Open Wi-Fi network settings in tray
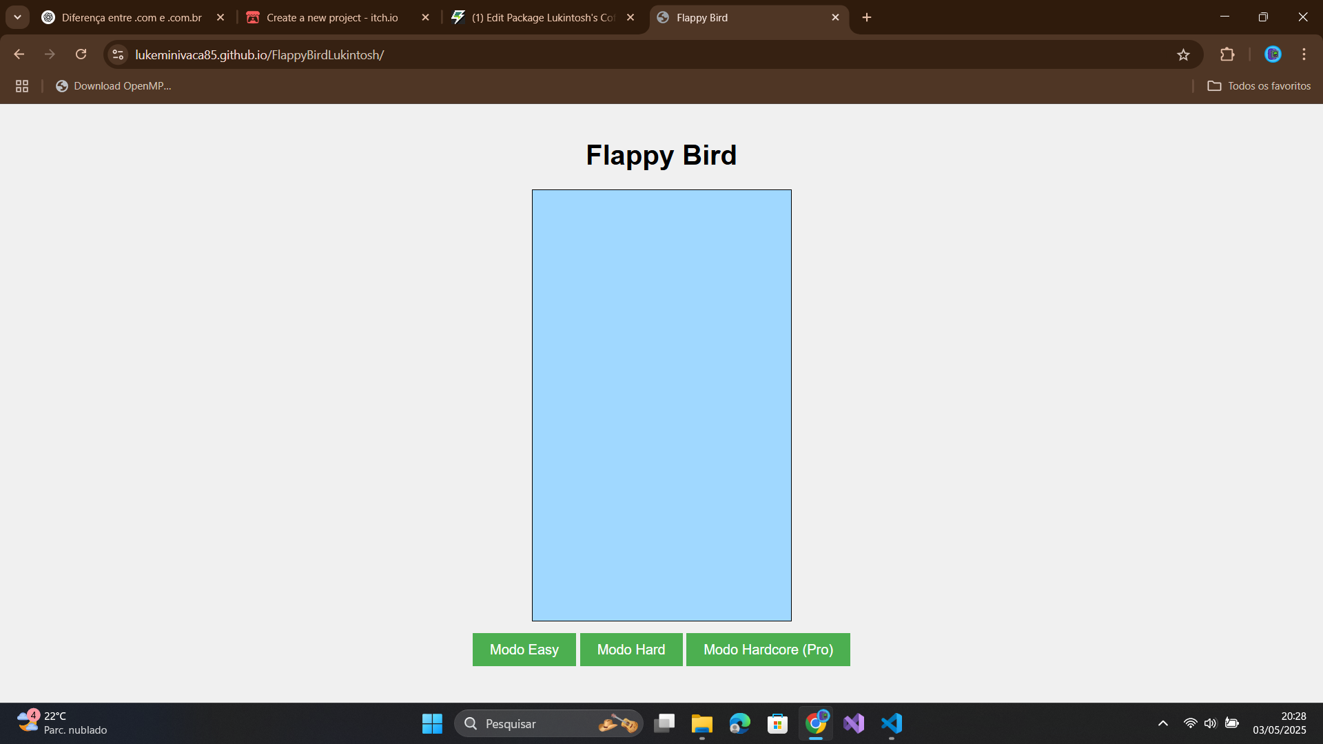 click(x=1190, y=723)
